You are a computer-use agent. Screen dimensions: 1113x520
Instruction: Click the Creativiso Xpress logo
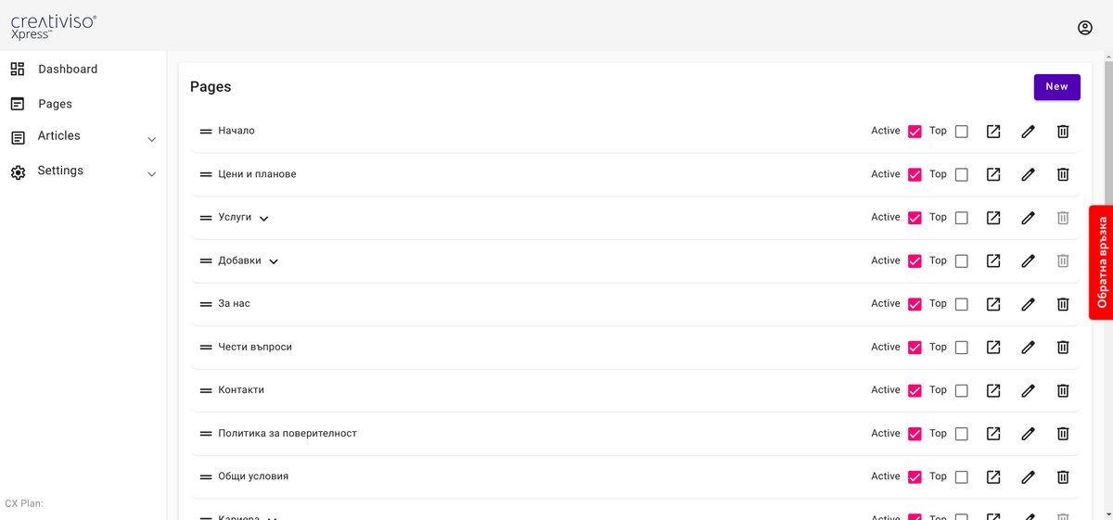click(53, 26)
